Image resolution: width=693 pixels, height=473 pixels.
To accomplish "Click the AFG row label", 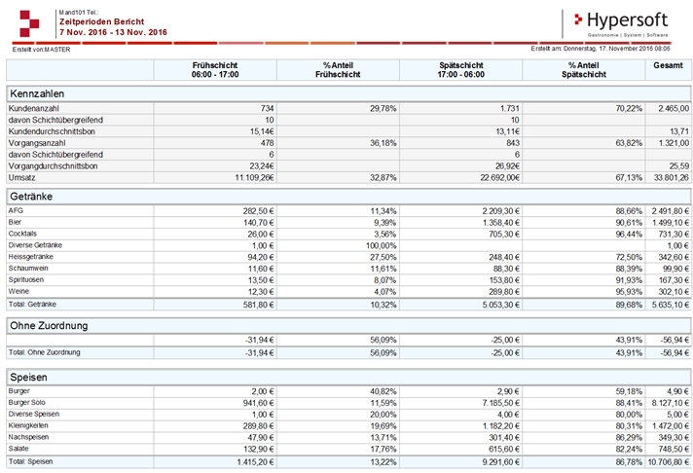I will [x=16, y=210].
